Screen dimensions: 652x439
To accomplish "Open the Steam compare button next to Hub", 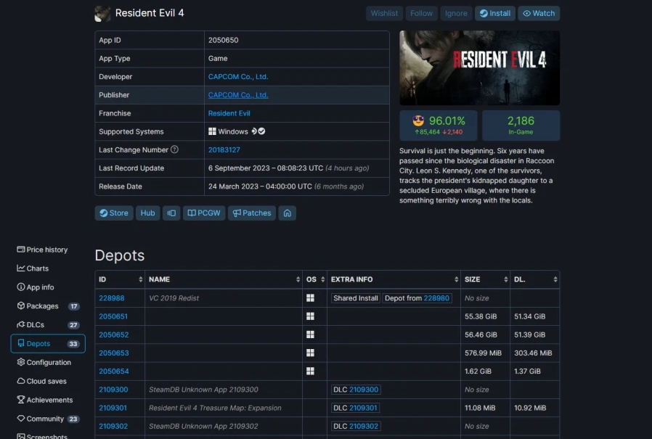I will [x=171, y=213].
